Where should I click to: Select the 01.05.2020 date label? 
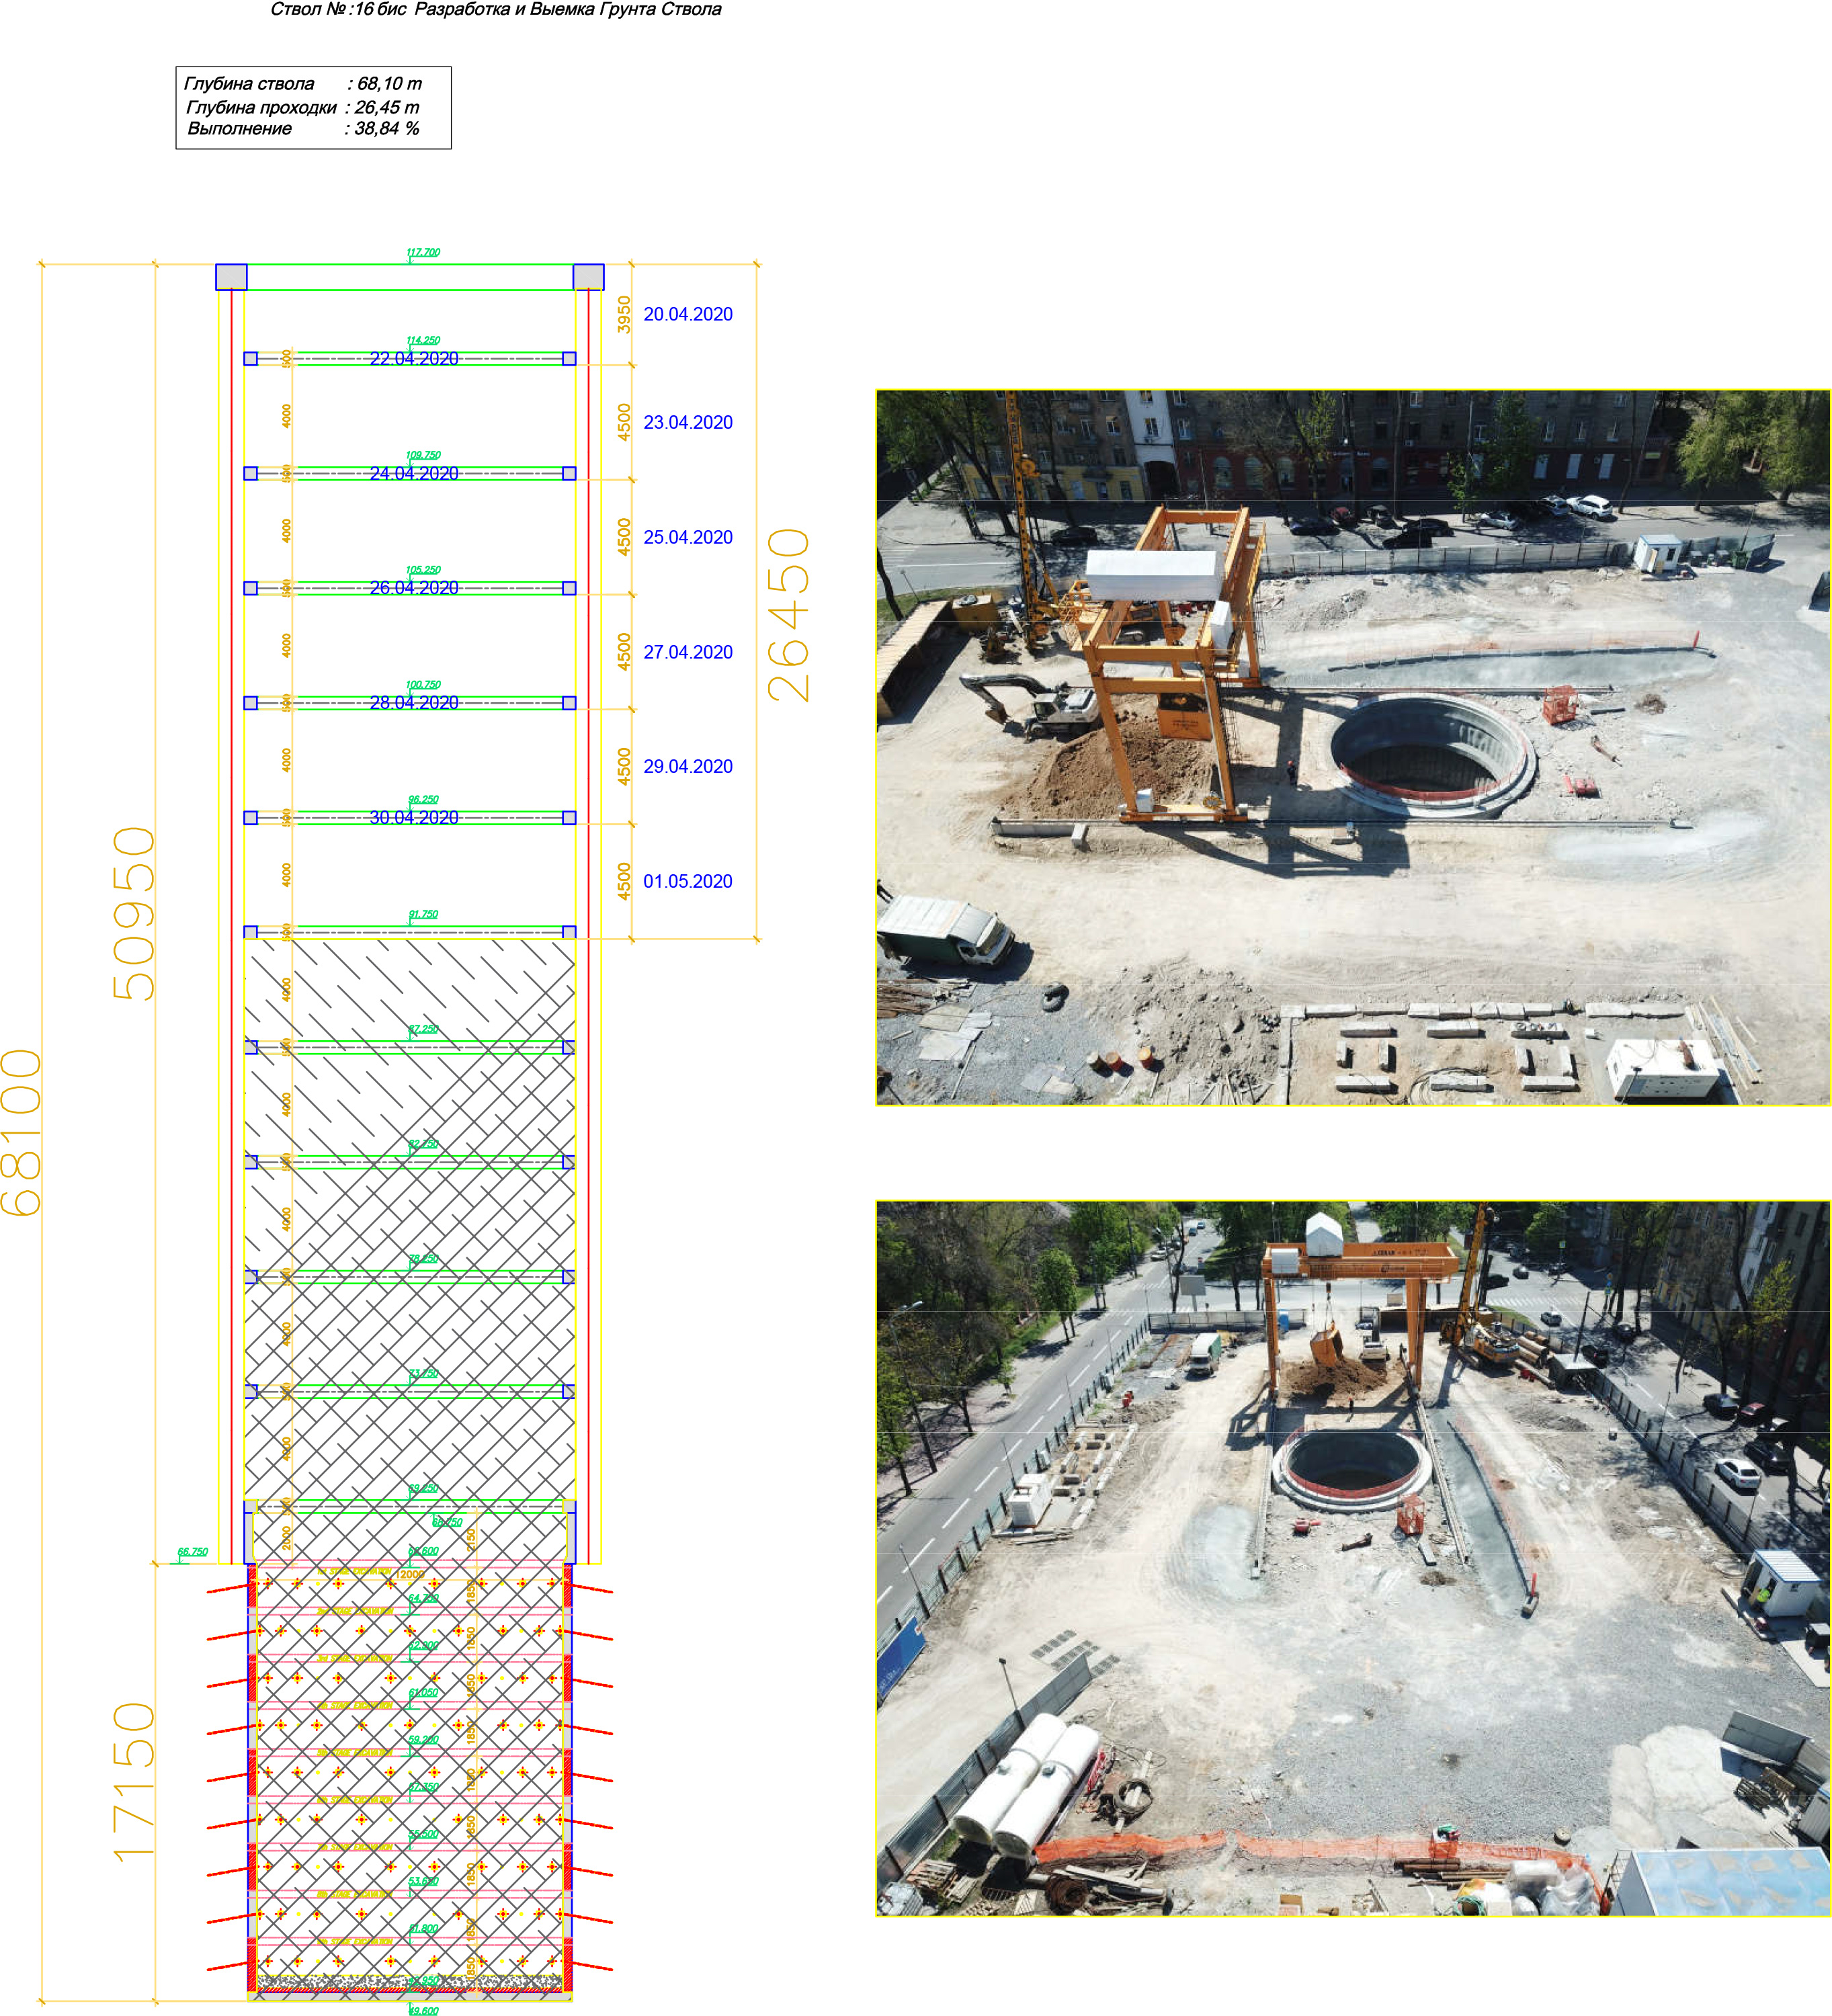(687, 881)
